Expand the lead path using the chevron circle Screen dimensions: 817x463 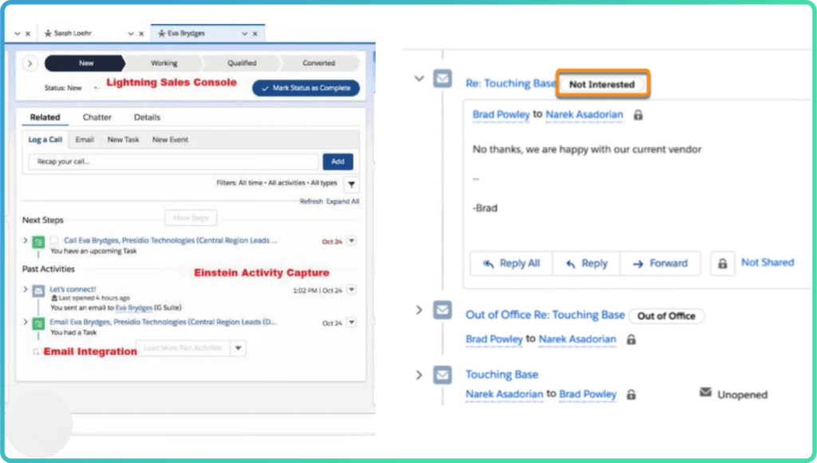30,64
